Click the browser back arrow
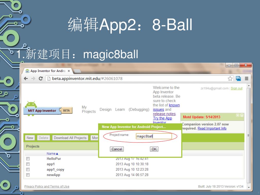This screenshot has width=260, height=195. coord(26,78)
